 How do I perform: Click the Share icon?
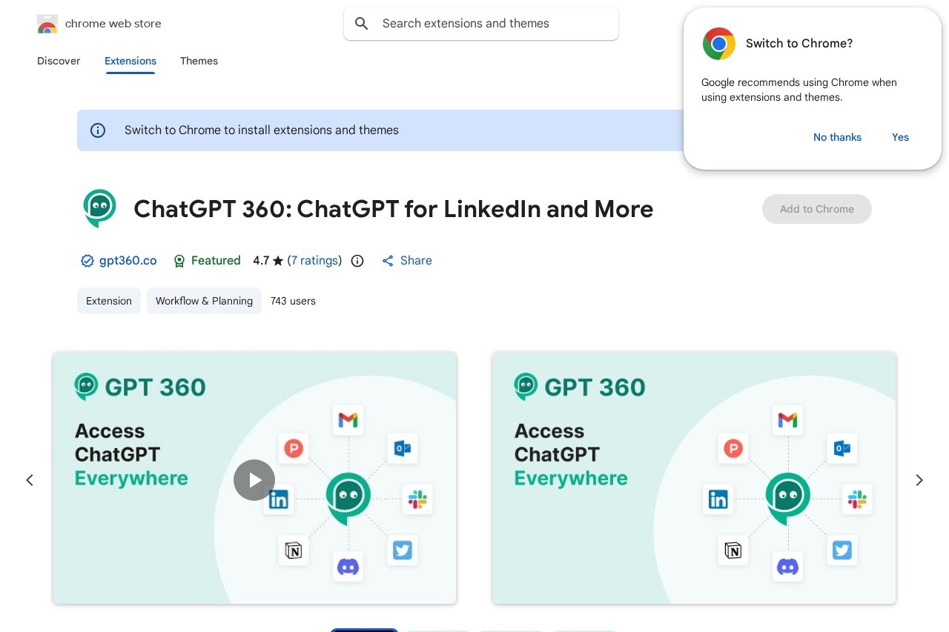pyautogui.click(x=388, y=261)
